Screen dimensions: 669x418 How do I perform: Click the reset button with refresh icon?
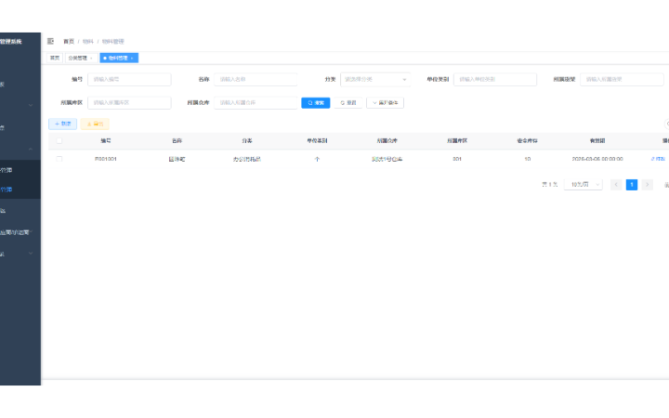(x=348, y=102)
